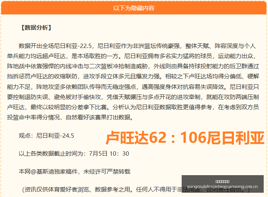The image size is (268, 197).
Task: Click the line starting '能力不足，阵地攻坚'
Action: 133,87
